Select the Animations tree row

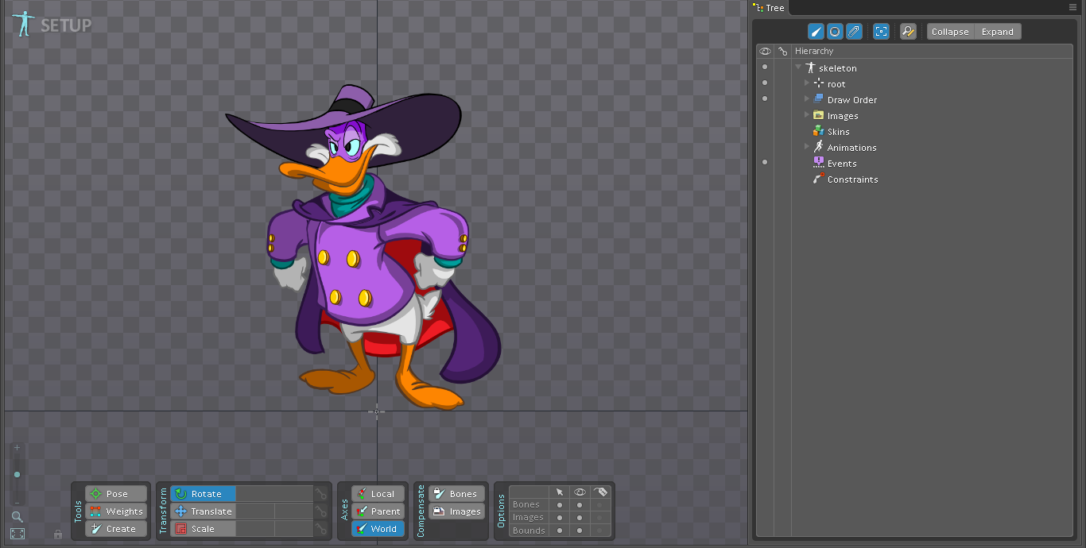933,147
